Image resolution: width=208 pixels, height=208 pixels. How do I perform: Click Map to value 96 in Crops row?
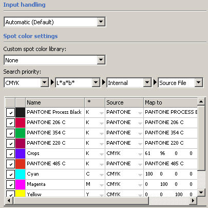tap(162, 153)
